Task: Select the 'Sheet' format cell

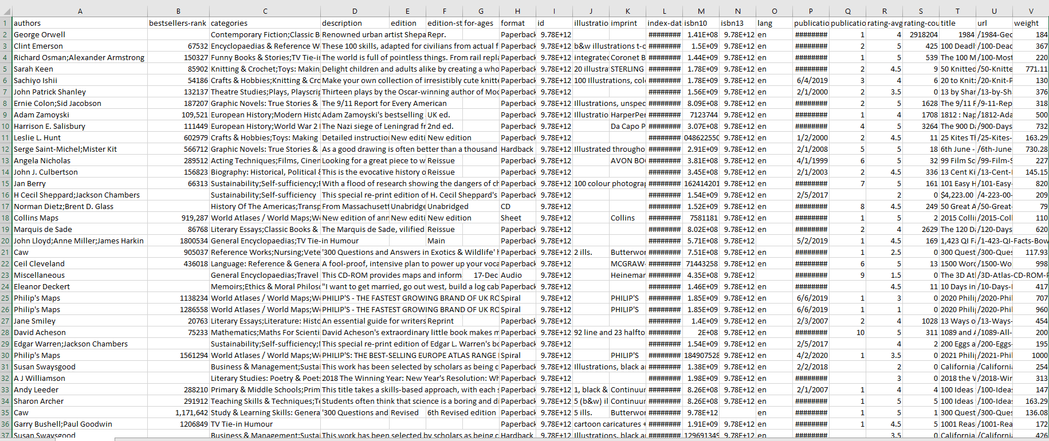Action: click(517, 218)
